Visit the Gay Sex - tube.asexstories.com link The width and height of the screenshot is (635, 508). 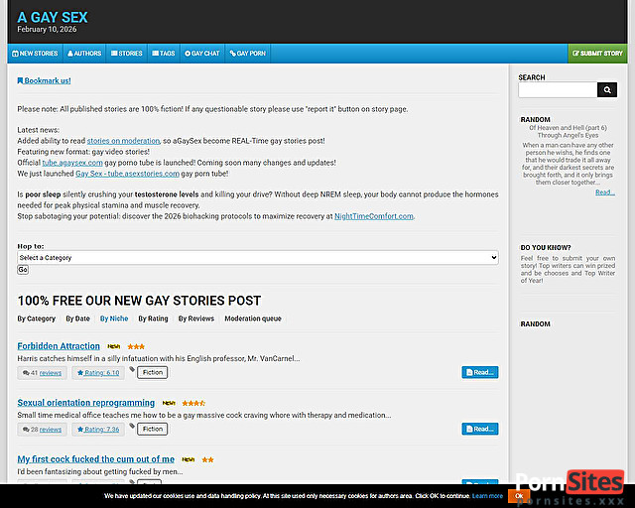click(x=128, y=174)
